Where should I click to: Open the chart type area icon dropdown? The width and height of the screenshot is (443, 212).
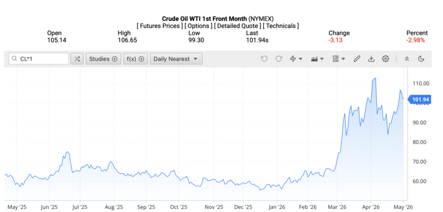coord(317,59)
